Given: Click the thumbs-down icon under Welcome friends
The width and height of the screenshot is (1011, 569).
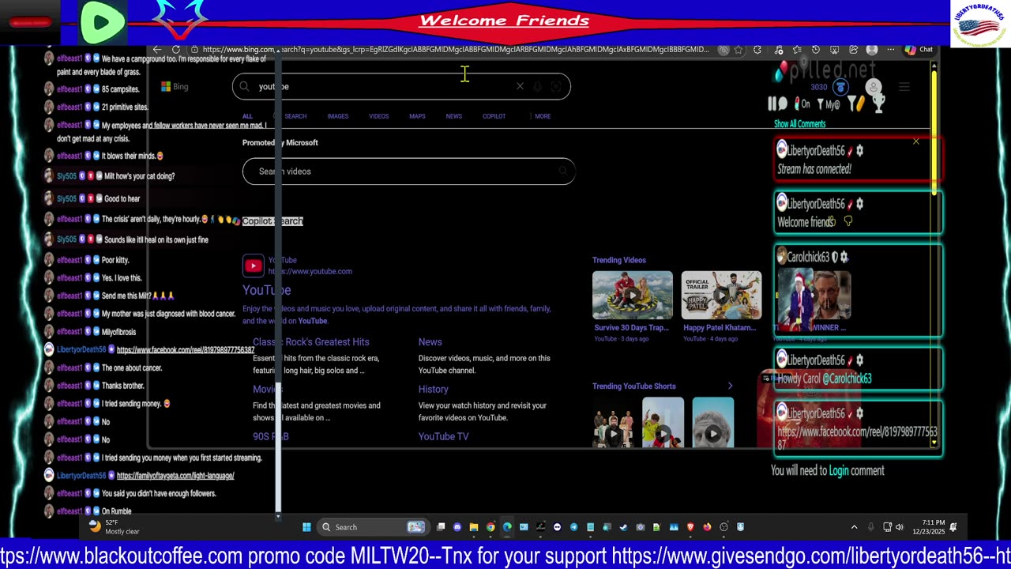Looking at the screenshot, I should click(848, 222).
